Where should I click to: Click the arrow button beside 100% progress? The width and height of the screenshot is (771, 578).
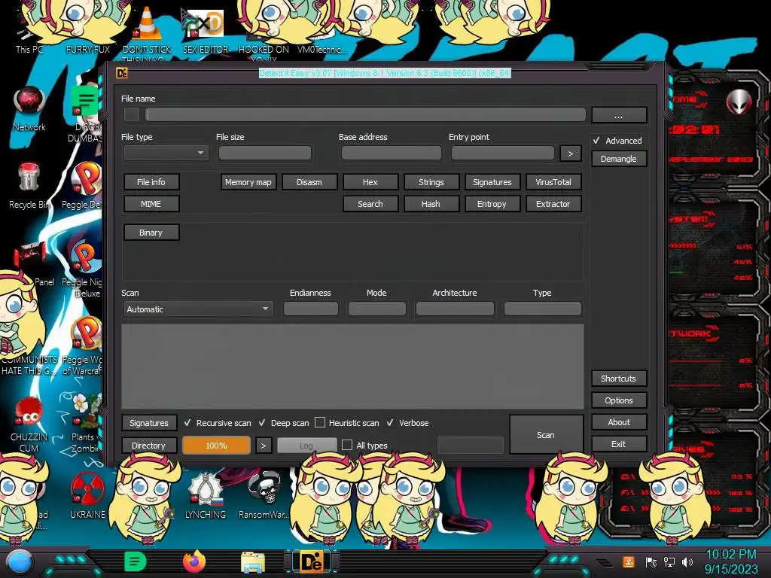264,446
